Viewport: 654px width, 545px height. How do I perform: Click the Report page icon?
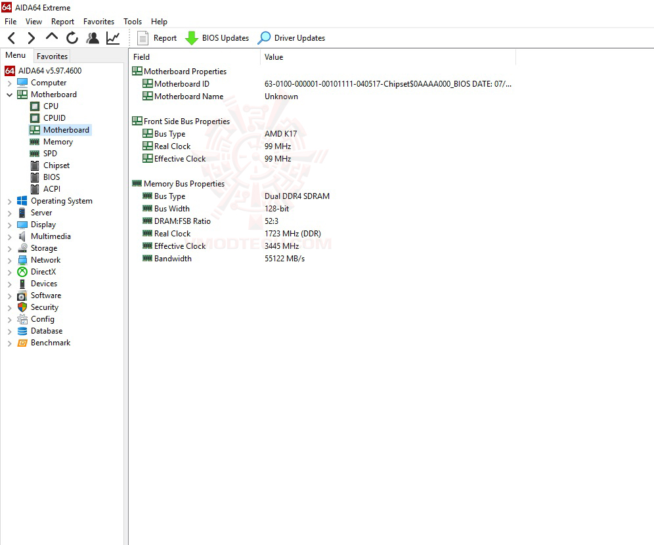pyautogui.click(x=142, y=38)
